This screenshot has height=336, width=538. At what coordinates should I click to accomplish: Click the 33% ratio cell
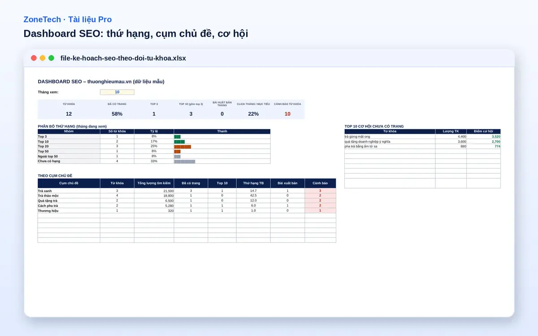tap(154, 161)
